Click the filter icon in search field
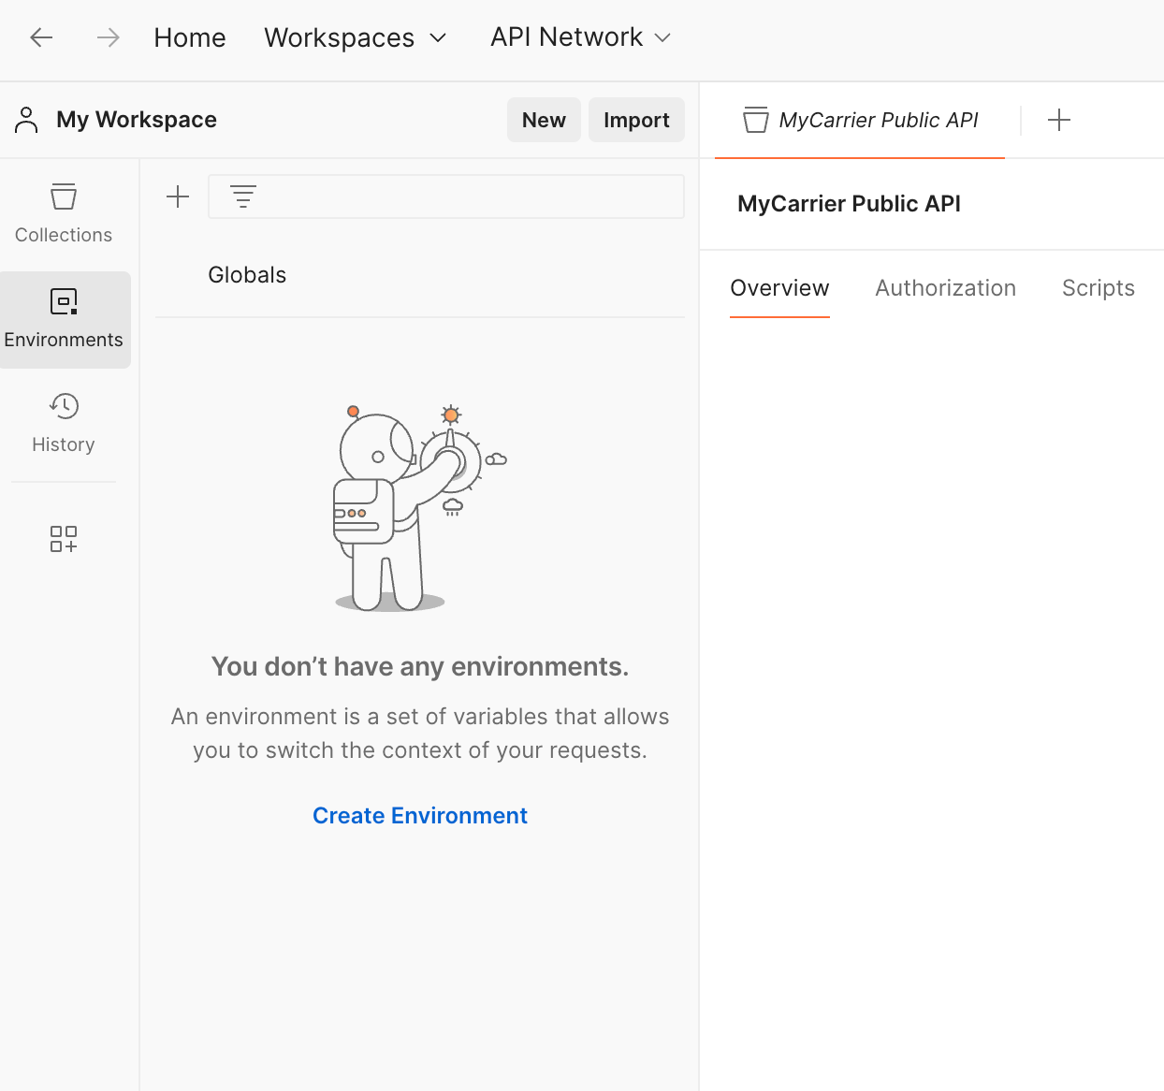 [x=243, y=196]
